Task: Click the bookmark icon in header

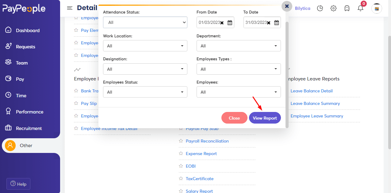Action: (347, 8)
